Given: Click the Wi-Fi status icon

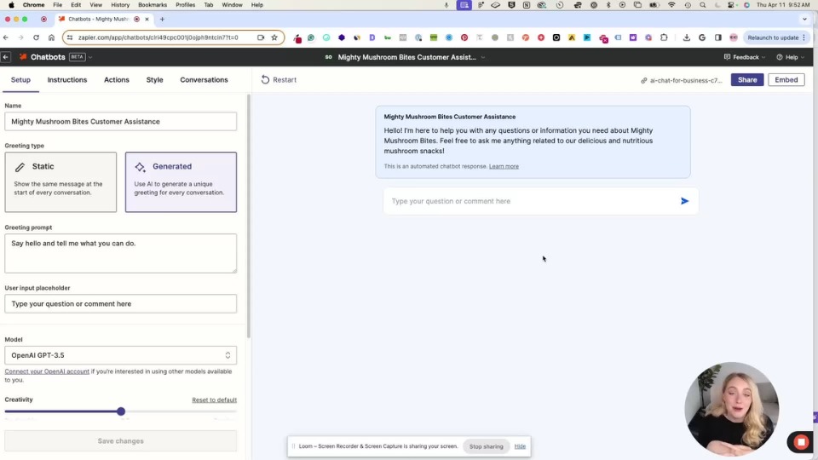Looking at the screenshot, I should click(672, 5).
